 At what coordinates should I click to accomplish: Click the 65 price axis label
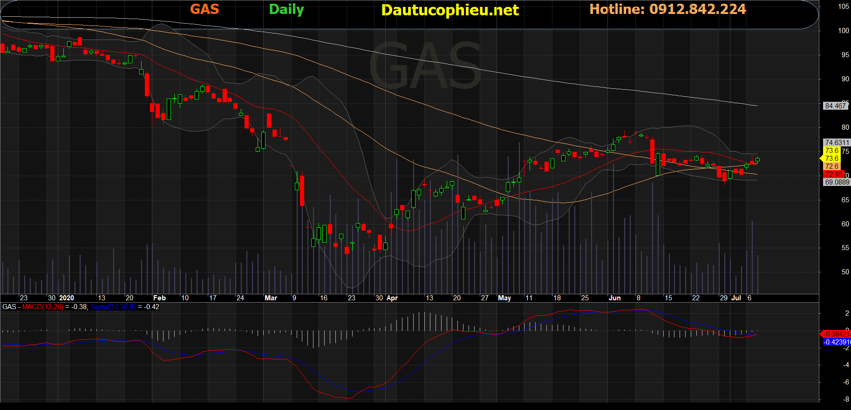click(845, 200)
